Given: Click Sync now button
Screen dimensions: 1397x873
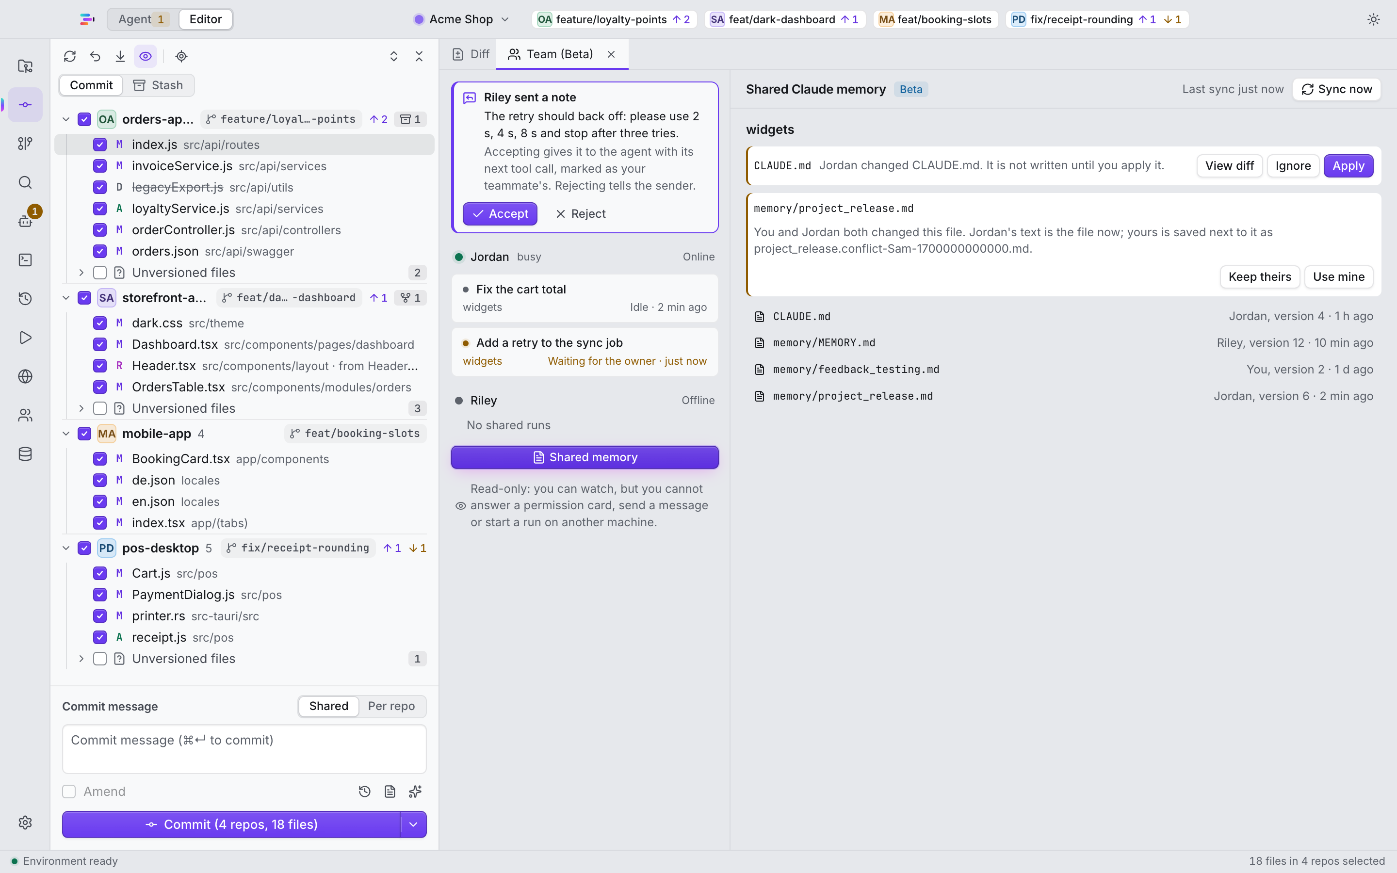Looking at the screenshot, I should (x=1336, y=90).
